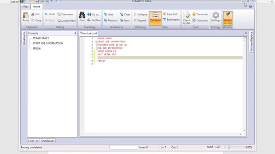
Task: Collapse the outlining sections
Action: click(141, 15)
